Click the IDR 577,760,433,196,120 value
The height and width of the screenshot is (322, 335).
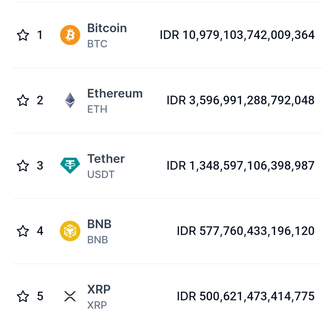tap(246, 231)
